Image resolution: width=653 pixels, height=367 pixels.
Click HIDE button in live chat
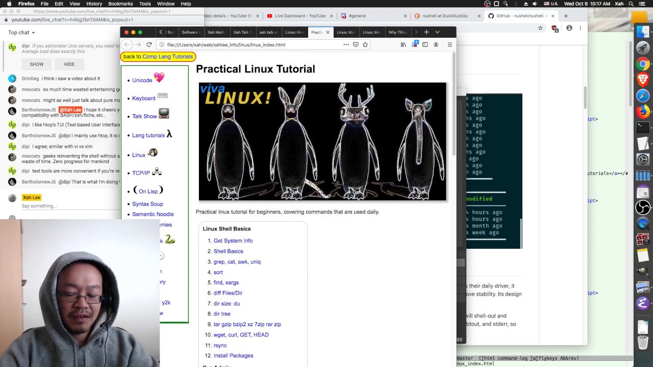pos(69,64)
